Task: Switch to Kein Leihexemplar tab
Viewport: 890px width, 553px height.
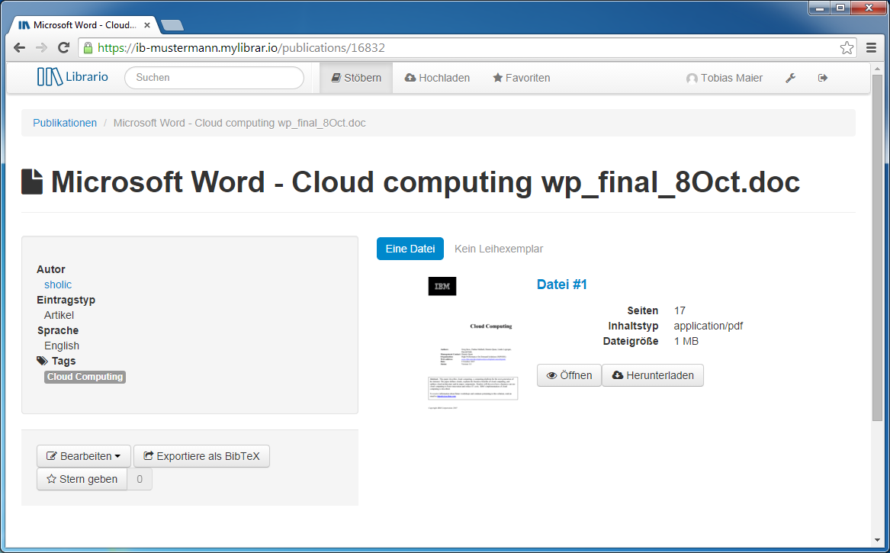Action: click(x=498, y=249)
